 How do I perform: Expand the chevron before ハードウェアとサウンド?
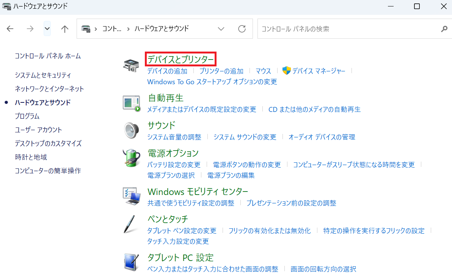pos(128,29)
